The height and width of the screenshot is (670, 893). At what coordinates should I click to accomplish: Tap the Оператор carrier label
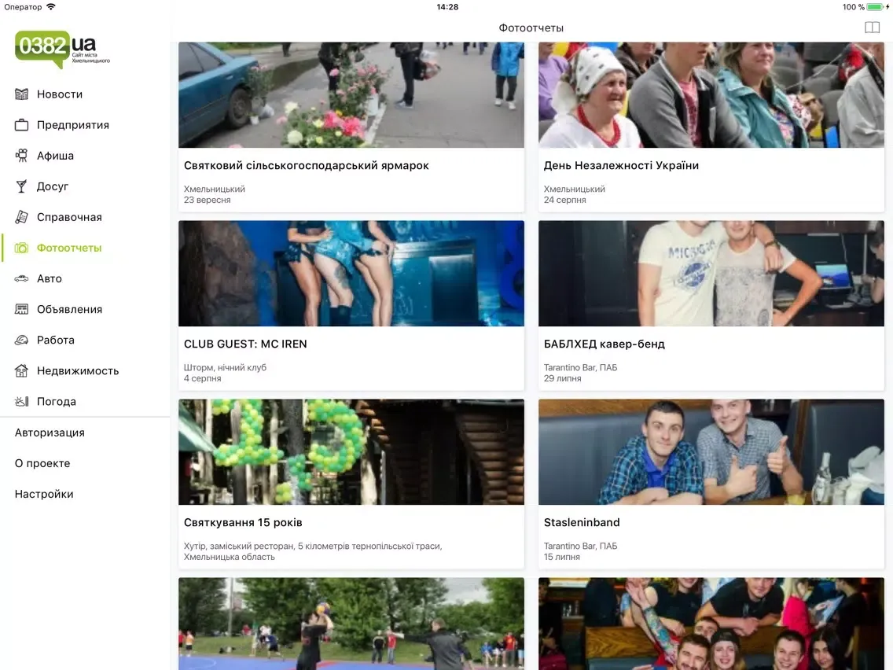click(23, 7)
